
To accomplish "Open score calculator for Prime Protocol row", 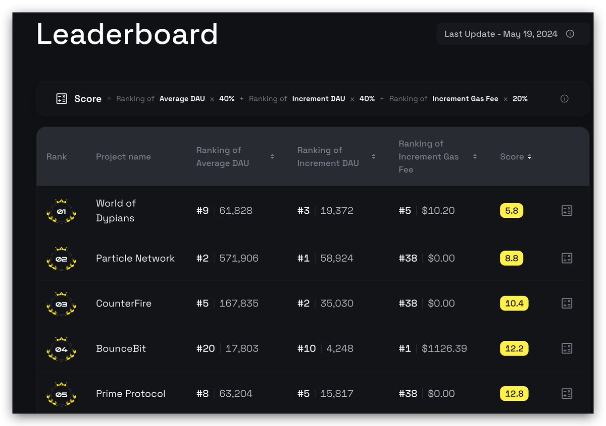I will pyautogui.click(x=567, y=394).
